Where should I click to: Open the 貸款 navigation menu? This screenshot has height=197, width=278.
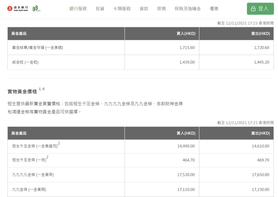tap(144, 8)
